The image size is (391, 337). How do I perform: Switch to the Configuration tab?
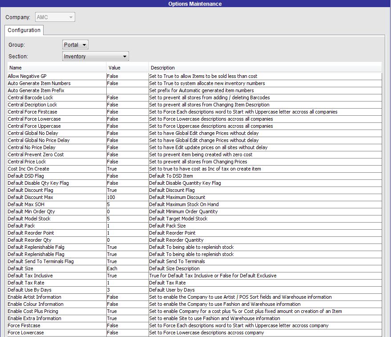[24, 30]
